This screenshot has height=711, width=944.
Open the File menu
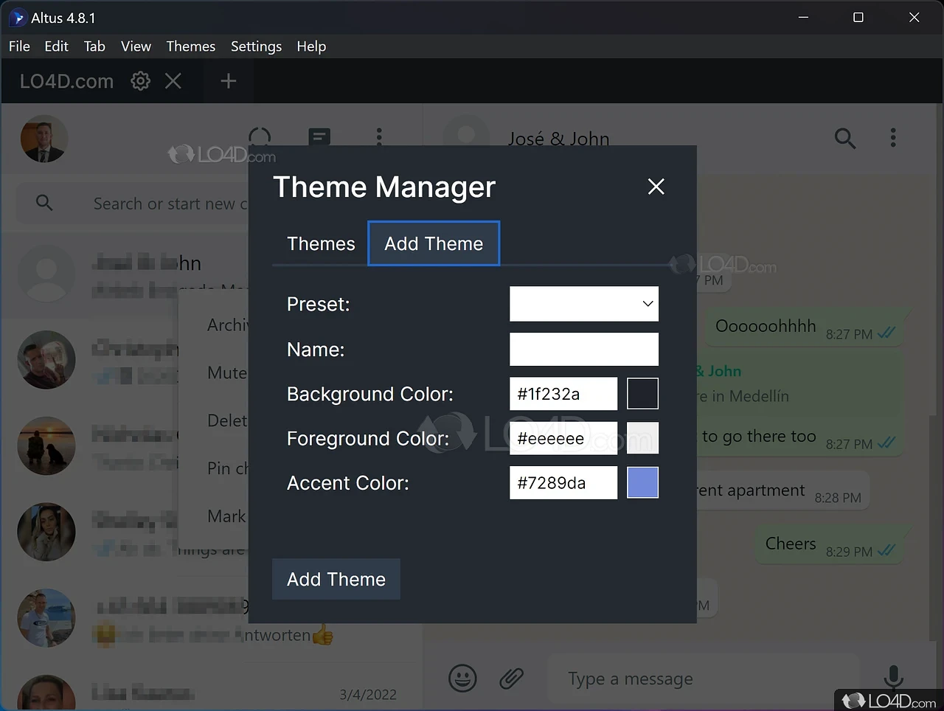(19, 46)
